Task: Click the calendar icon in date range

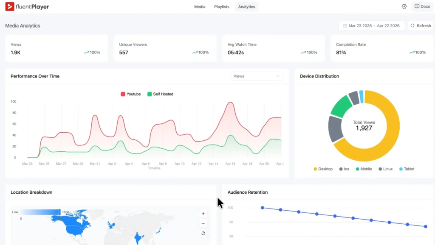Action: click(345, 25)
